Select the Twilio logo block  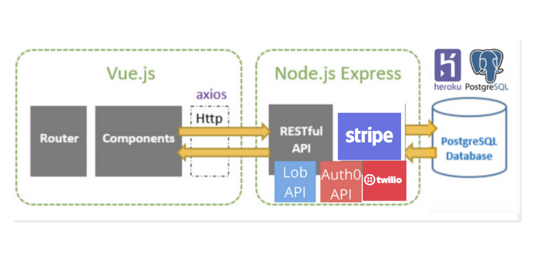pos(384,180)
